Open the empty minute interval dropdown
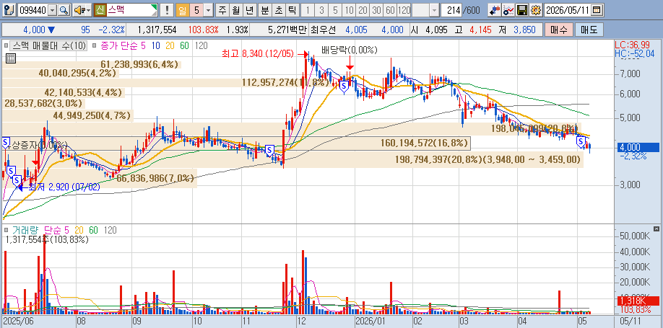The image size is (663, 328). (434, 10)
